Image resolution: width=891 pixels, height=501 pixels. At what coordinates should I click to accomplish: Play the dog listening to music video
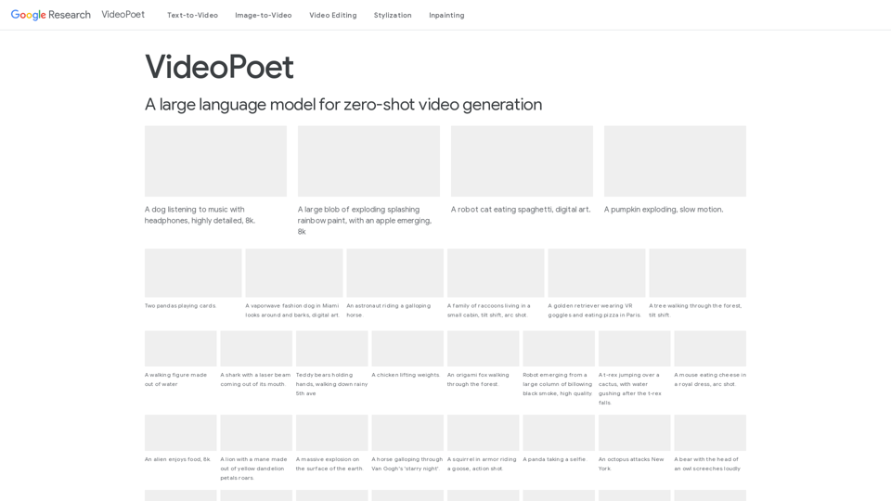pyautogui.click(x=215, y=161)
